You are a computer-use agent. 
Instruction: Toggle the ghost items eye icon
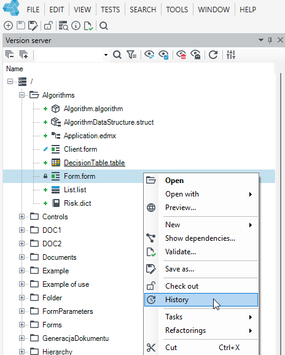click(195, 55)
